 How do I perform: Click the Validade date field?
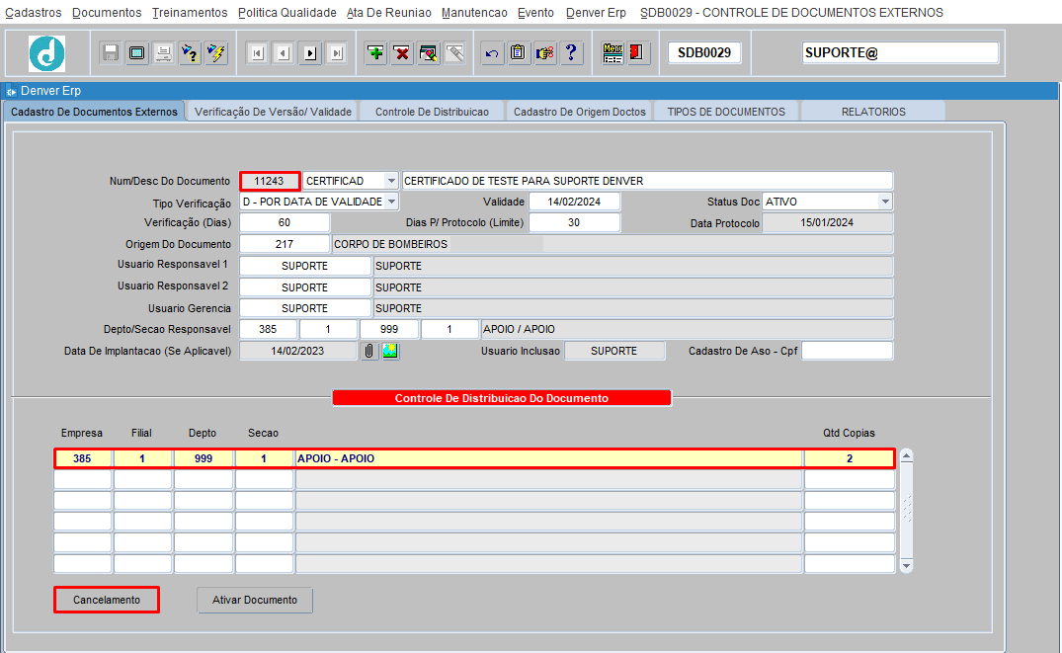(x=574, y=202)
